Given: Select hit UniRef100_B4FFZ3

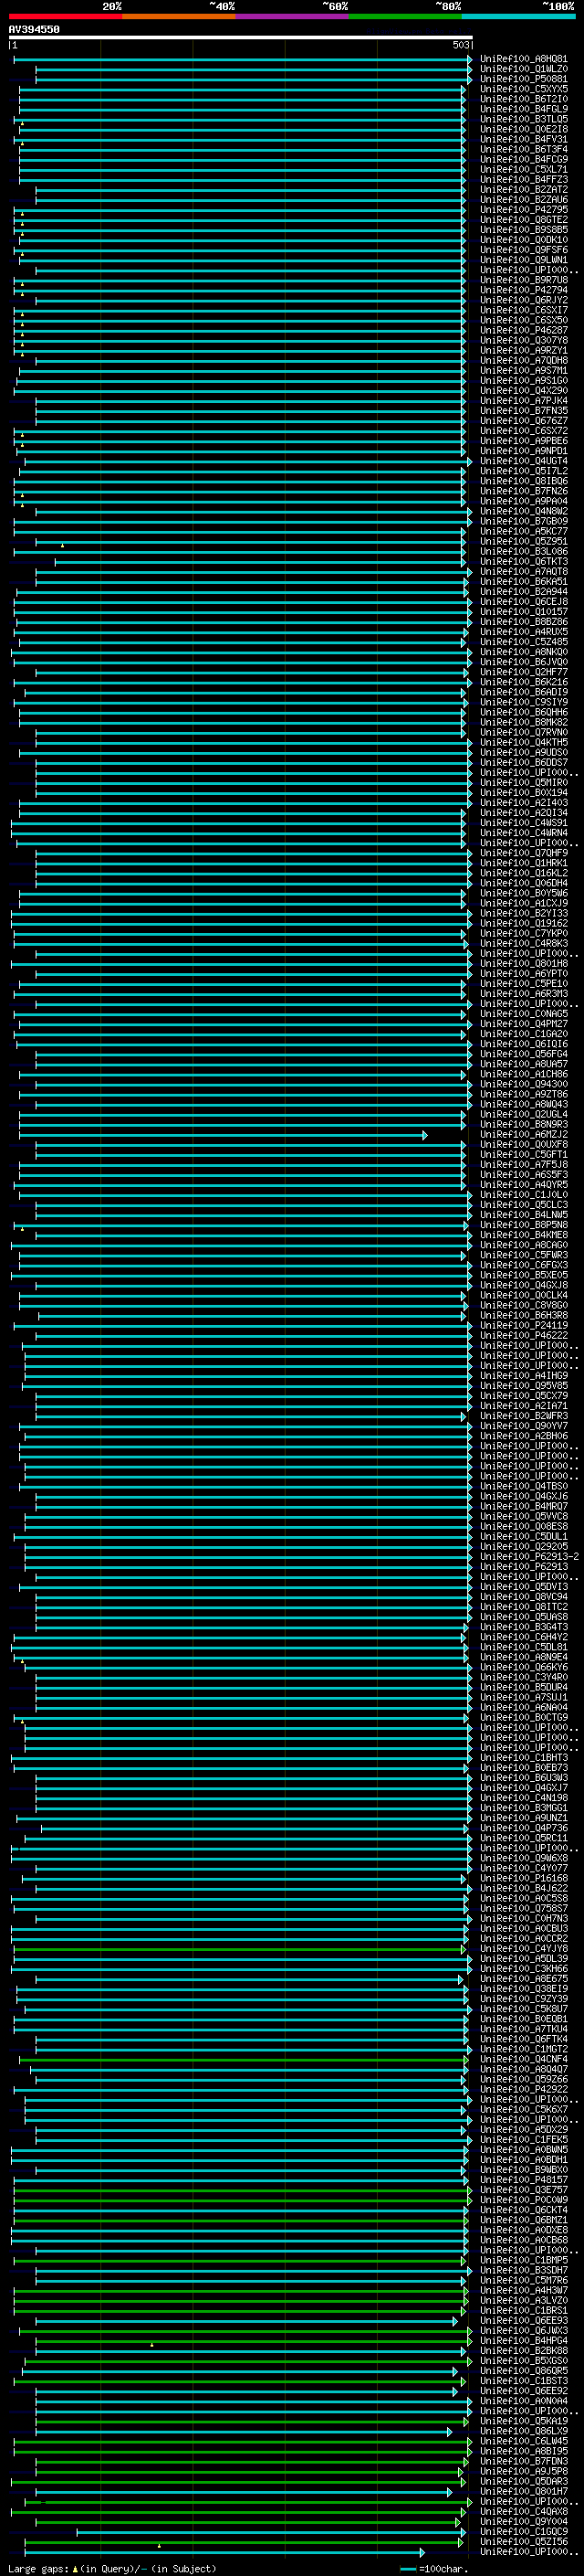Looking at the screenshot, I should (x=524, y=179).
